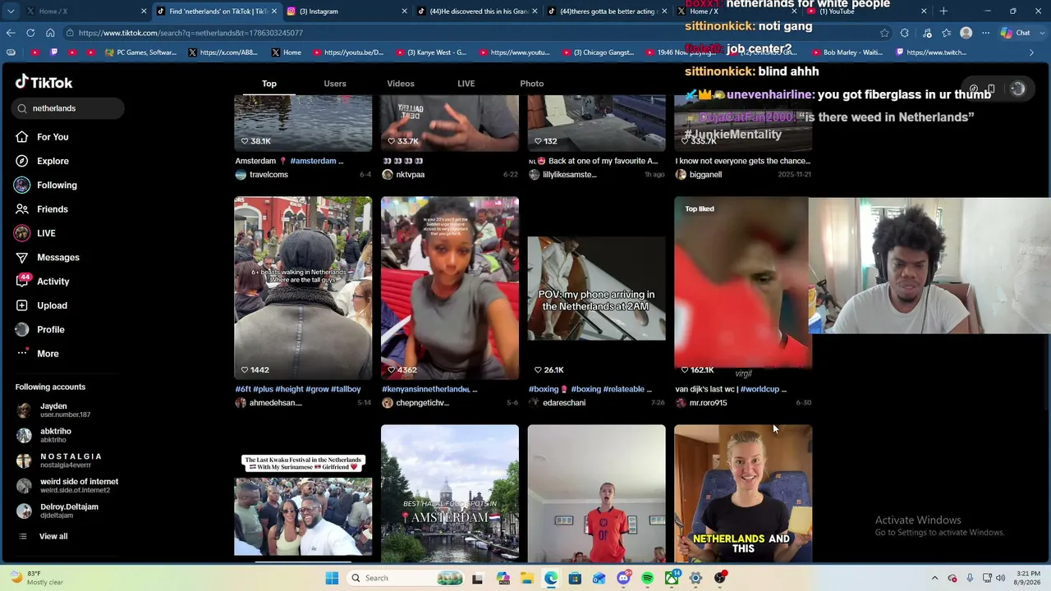Click the taskbar clock showing 3:21 PM
The image size is (1051, 591).
[1028, 578]
